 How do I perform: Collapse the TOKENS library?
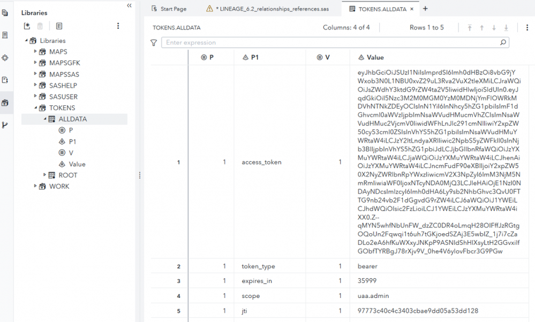[35, 108]
